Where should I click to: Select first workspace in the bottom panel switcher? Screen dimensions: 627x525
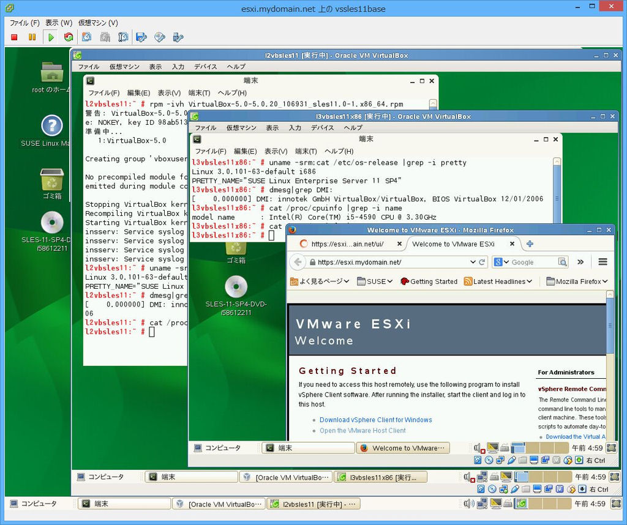tap(522, 504)
